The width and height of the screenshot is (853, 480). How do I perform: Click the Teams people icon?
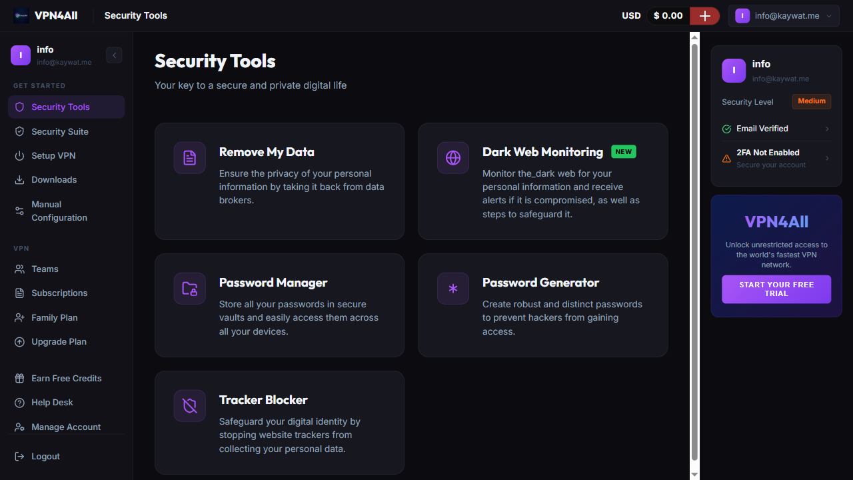click(x=19, y=269)
